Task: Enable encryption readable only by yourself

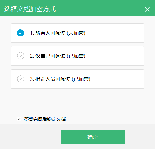Action: tap(77, 56)
